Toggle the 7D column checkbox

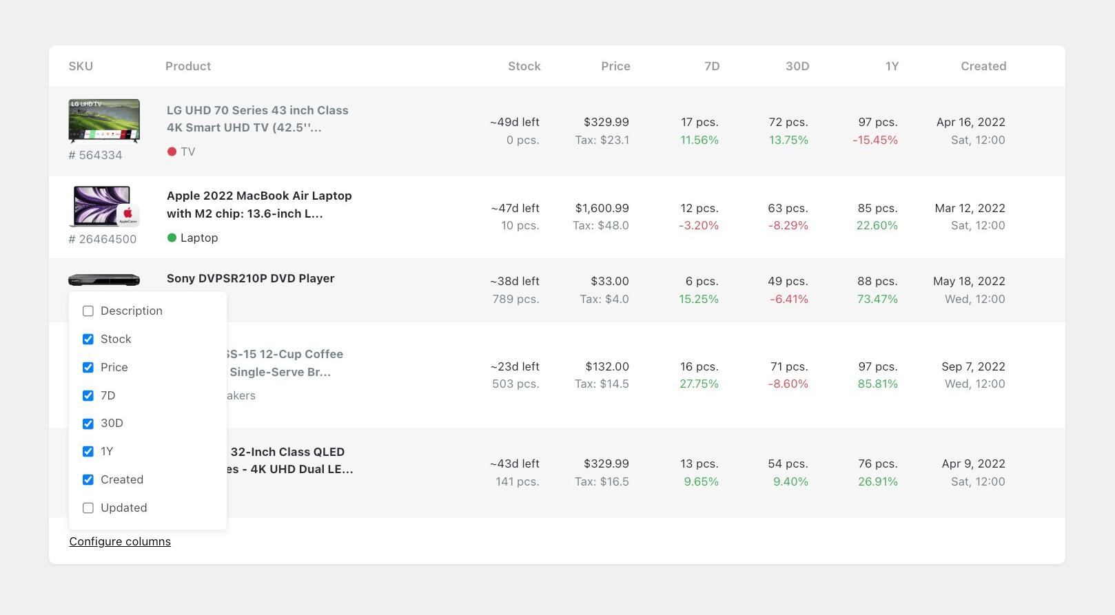[88, 395]
